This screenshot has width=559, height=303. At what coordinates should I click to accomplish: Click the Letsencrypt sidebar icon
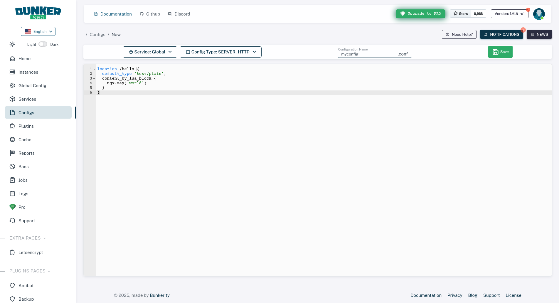(x=12, y=252)
